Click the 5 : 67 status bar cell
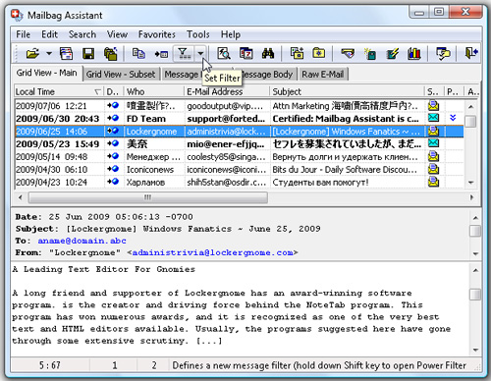 [50, 365]
